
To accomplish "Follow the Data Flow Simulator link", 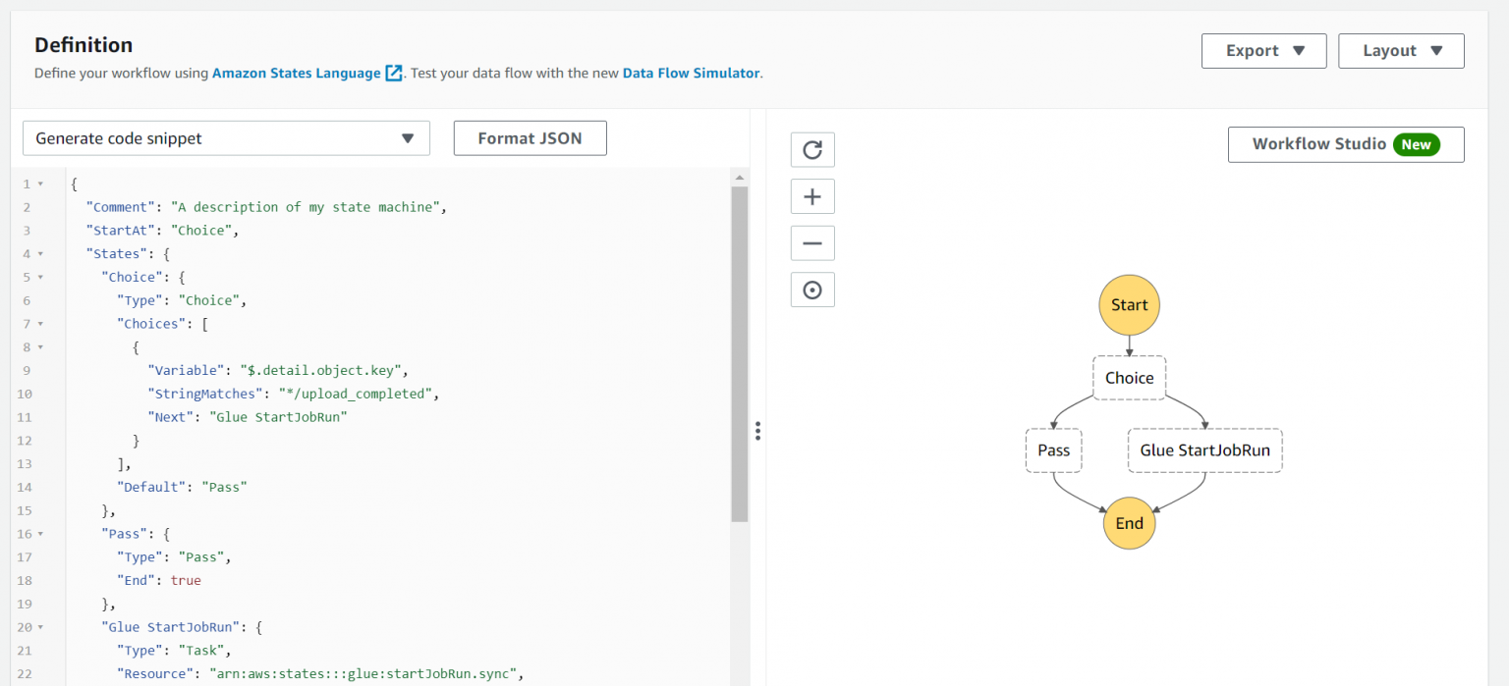I will tap(691, 73).
